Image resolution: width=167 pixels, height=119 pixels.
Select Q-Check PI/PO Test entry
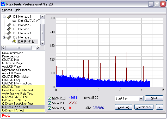click(23, 107)
